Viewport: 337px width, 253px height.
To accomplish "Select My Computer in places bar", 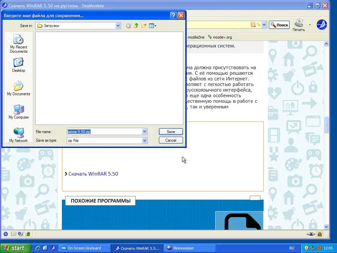I will [18, 112].
